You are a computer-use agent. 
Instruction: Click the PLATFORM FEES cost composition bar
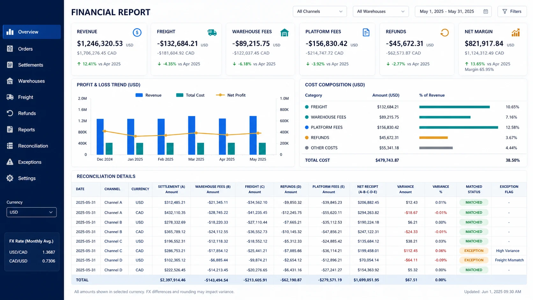coord(458,128)
